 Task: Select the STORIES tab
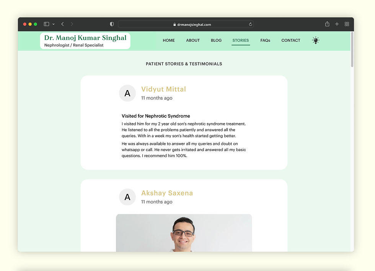tap(241, 40)
